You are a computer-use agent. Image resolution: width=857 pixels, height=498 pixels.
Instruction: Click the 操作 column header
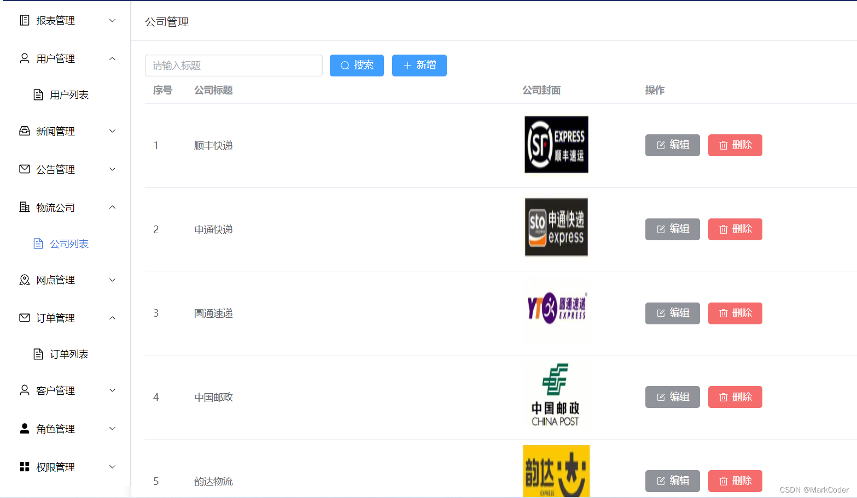point(655,90)
